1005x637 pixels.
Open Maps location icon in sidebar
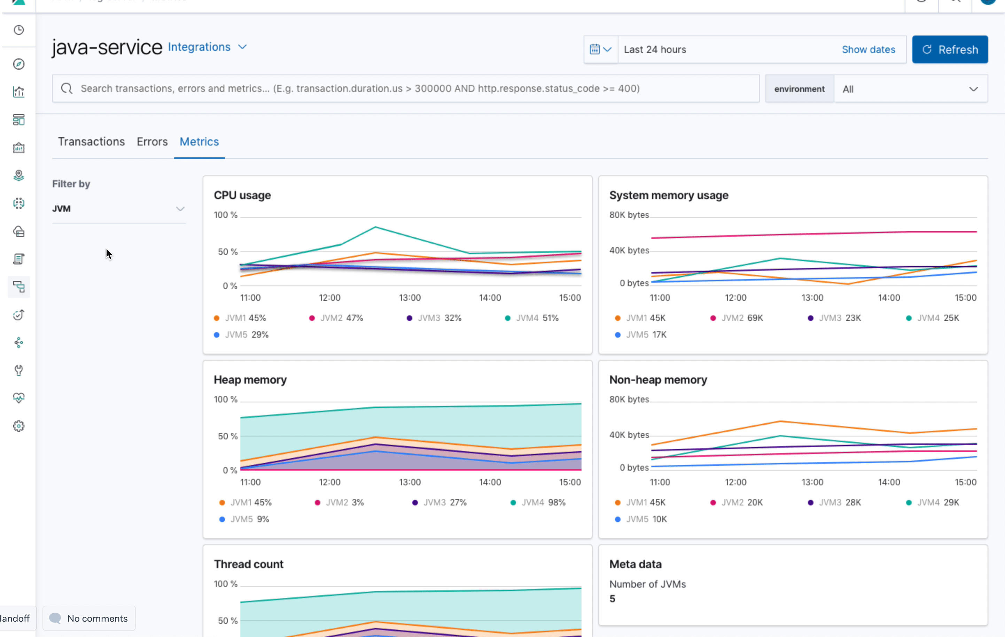click(x=19, y=176)
